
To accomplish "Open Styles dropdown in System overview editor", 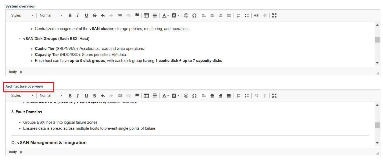I will [22, 15].
